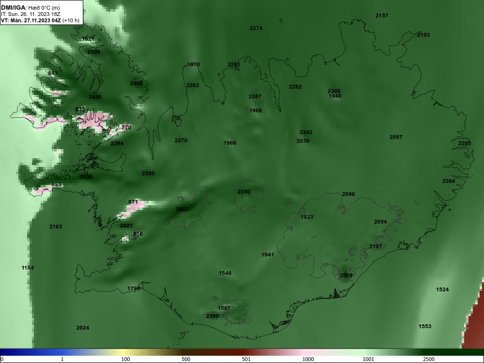Click the 500 tick label on the color scale
484x363 pixels.
click(x=186, y=359)
